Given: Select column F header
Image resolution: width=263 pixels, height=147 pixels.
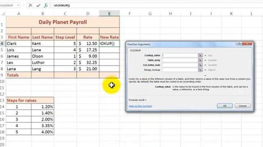Looking at the screenshot, I should pos(130,13).
